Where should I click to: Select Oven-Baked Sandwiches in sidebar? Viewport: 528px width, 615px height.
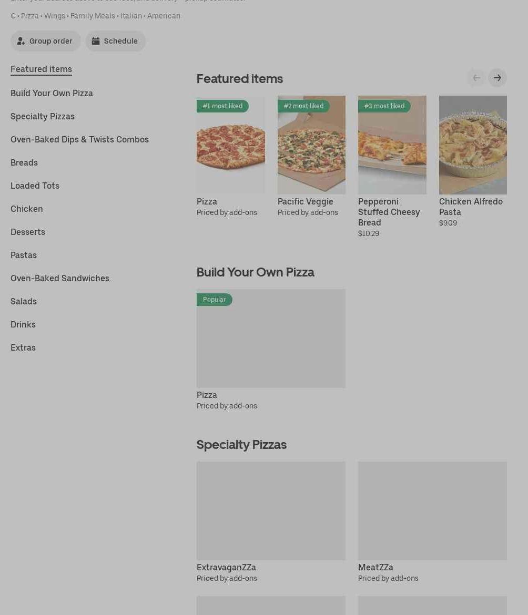click(60, 278)
